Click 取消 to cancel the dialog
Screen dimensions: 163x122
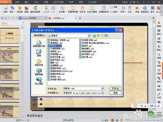coord(115,93)
